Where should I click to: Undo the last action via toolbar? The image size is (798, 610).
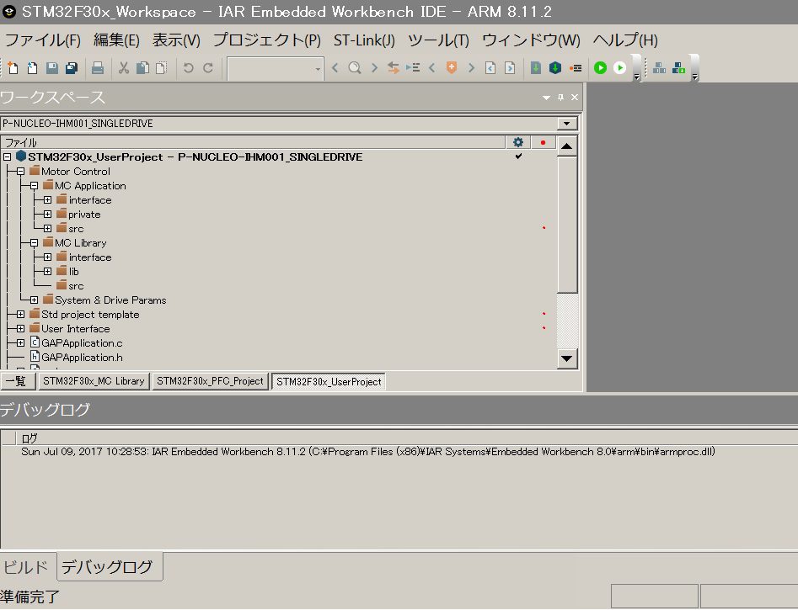(x=188, y=67)
